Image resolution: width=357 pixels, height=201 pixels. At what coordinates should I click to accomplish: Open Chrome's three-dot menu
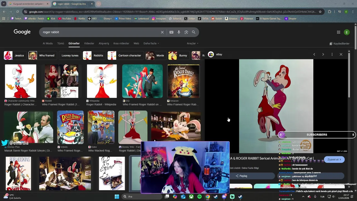click(x=353, y=12)
